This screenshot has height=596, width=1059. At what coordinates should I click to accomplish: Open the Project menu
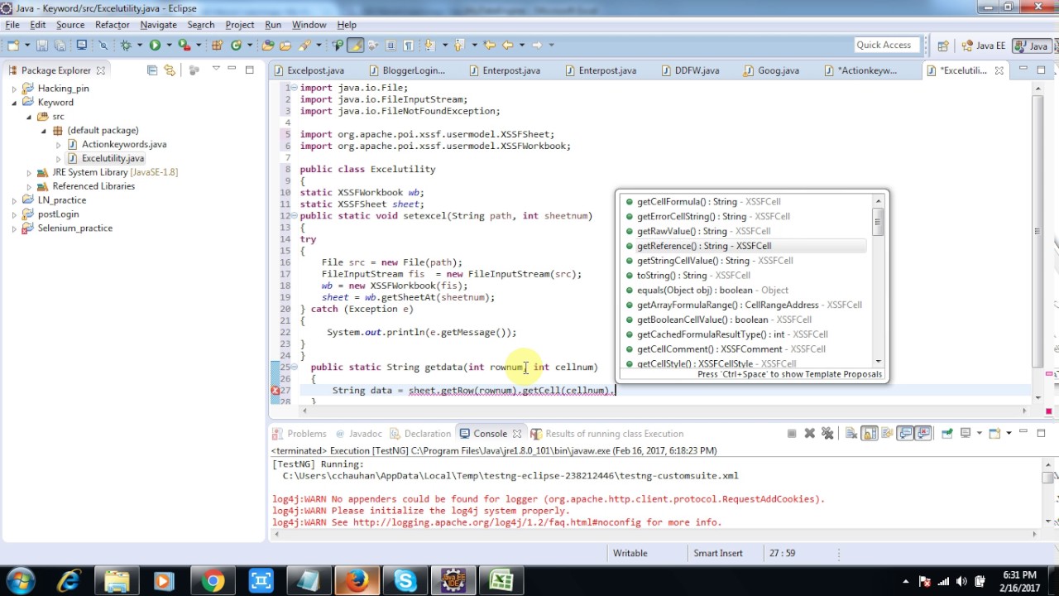point(240,25)
